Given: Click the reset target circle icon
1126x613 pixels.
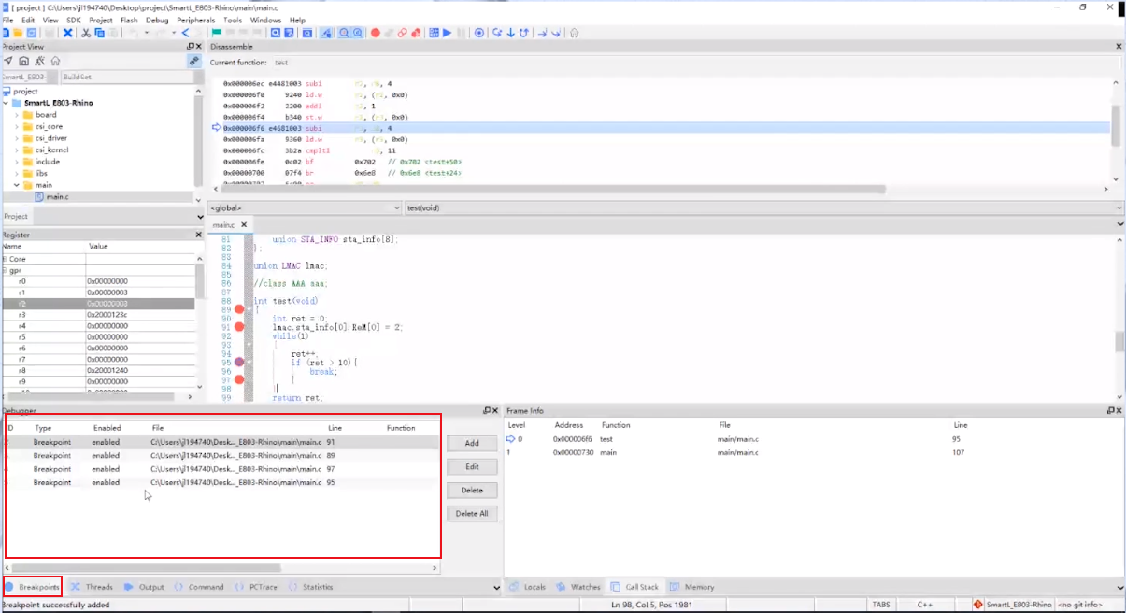Looking at the screenshot, I should (478, 33).
